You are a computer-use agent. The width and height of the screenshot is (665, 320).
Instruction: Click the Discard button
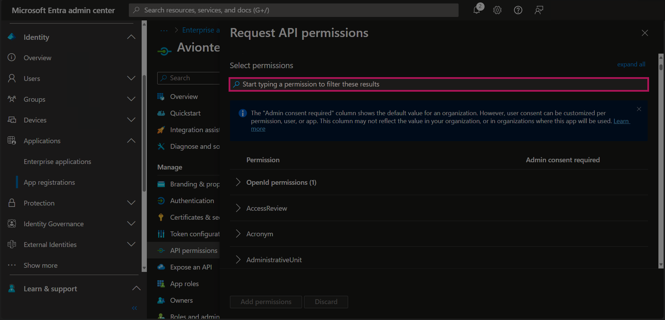(x=326, y=302)
